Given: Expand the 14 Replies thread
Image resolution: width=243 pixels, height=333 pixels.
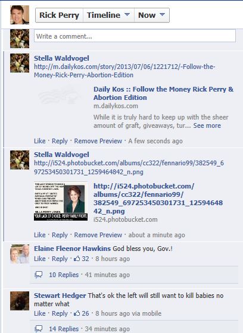Looking at the screenshot, I should [x=64, y=329].
